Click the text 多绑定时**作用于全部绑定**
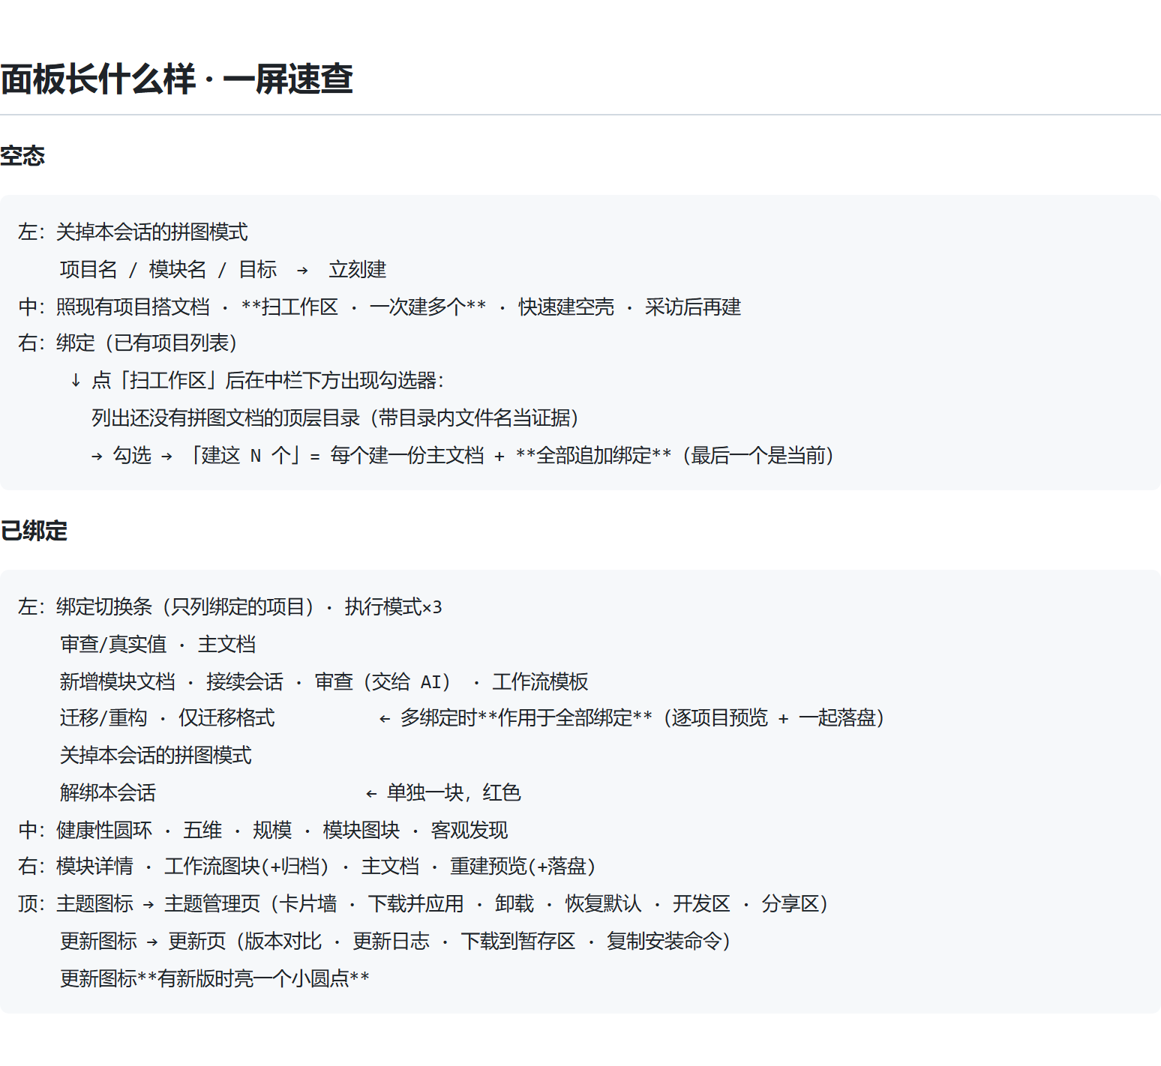The image size is (1161, 1066). [526, 717]
